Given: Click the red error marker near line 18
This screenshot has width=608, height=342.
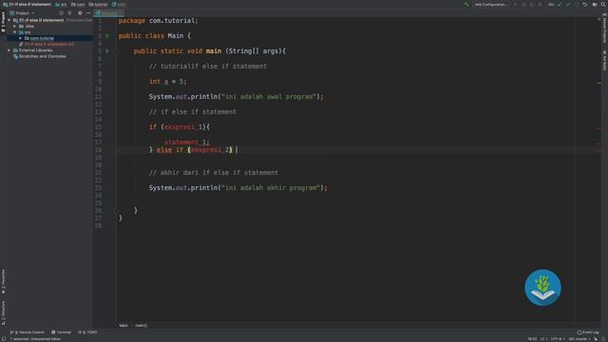Looking at the screenshot, I should [599, 150].
